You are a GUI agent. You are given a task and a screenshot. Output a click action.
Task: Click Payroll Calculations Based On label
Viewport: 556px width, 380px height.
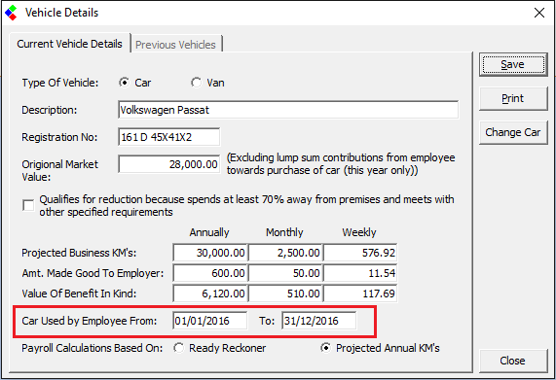[x=93, y=348]
